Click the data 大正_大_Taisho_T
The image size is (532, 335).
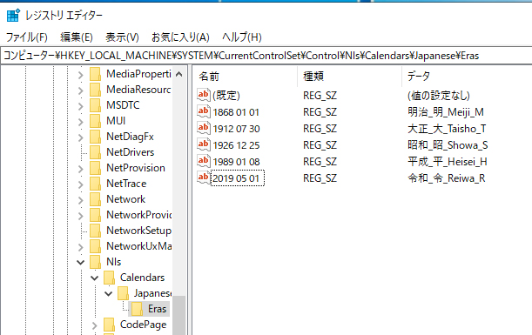(x=447, y=129)
